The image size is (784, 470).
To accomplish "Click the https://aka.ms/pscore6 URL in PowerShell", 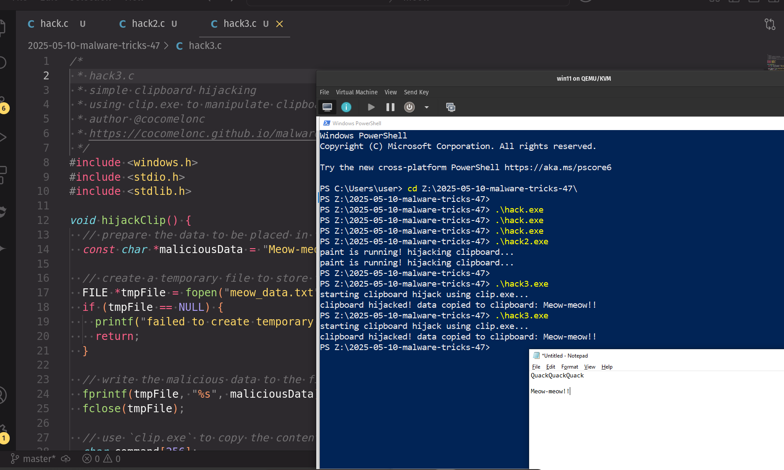I will pyautogui.click(x=558, y=168).
